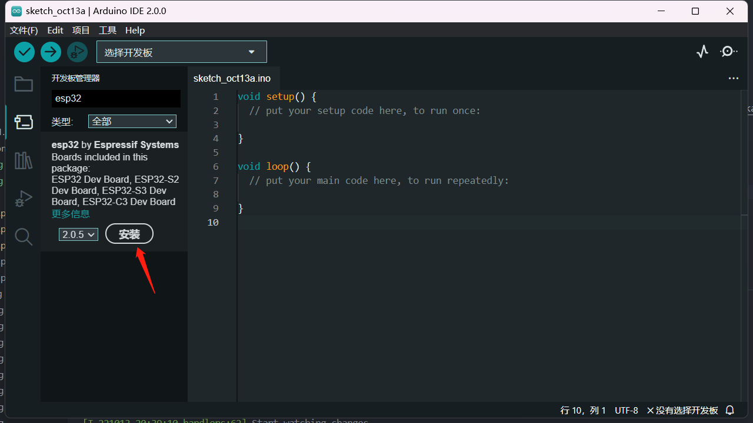The width and height of the screenshot is (753, 423).
Task: Click the closing brace on line 9
Action: coord(241,208)
